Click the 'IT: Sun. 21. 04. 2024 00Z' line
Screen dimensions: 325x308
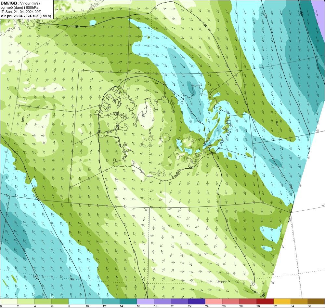(21, 12)
